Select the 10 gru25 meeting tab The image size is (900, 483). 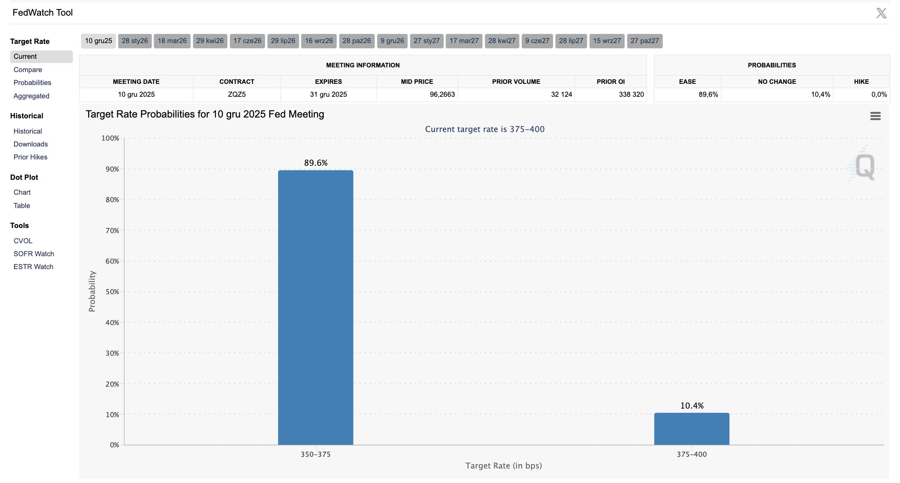(x=98, y=41)
